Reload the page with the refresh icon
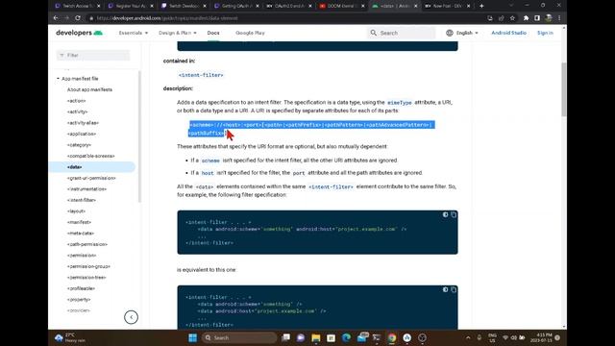615x346 pixels. (78, 18)
